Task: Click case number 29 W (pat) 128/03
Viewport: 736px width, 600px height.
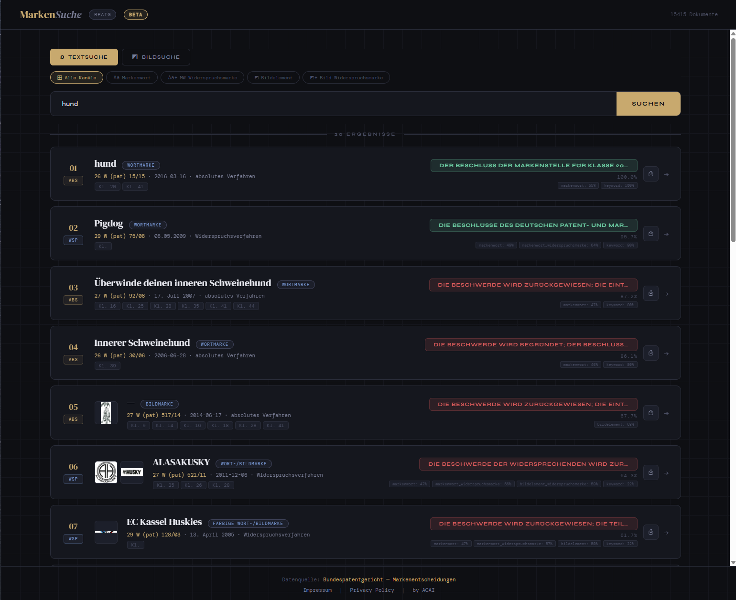Action: pyautogui.click(x=153, y=535)
